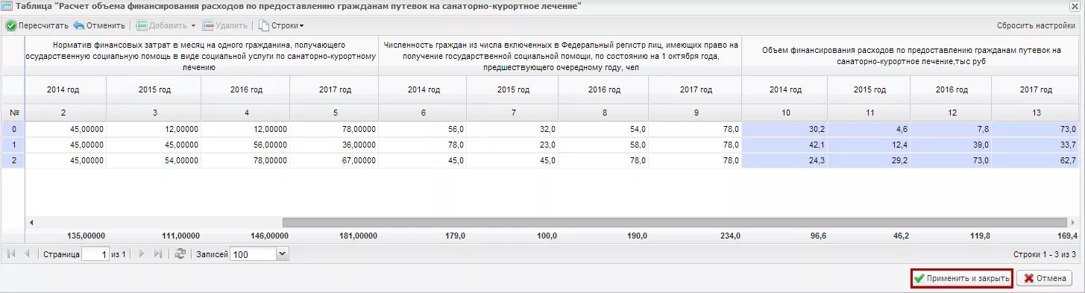Image resolution: width=1085 pixels, height=293 pixels.
Task: Go to previous page icon
Action: coord(28,254)
